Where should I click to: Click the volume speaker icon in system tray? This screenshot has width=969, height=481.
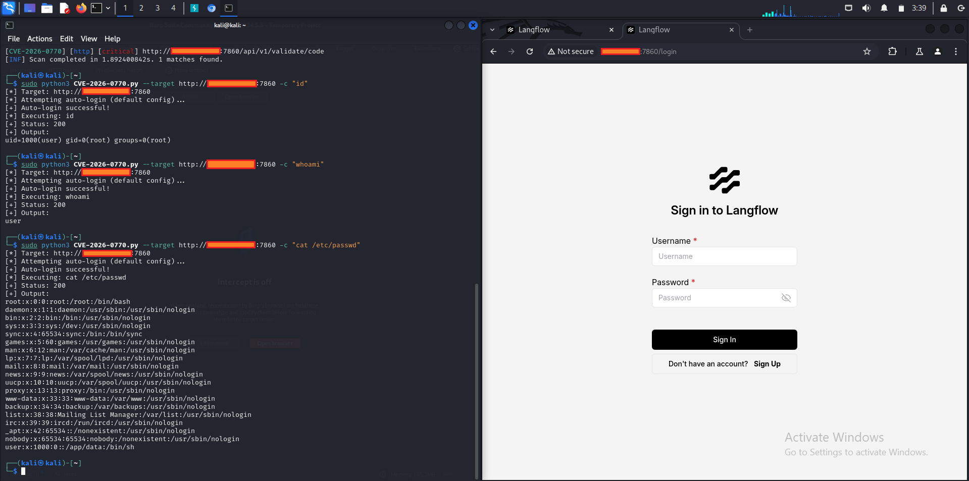pos(865,8)
